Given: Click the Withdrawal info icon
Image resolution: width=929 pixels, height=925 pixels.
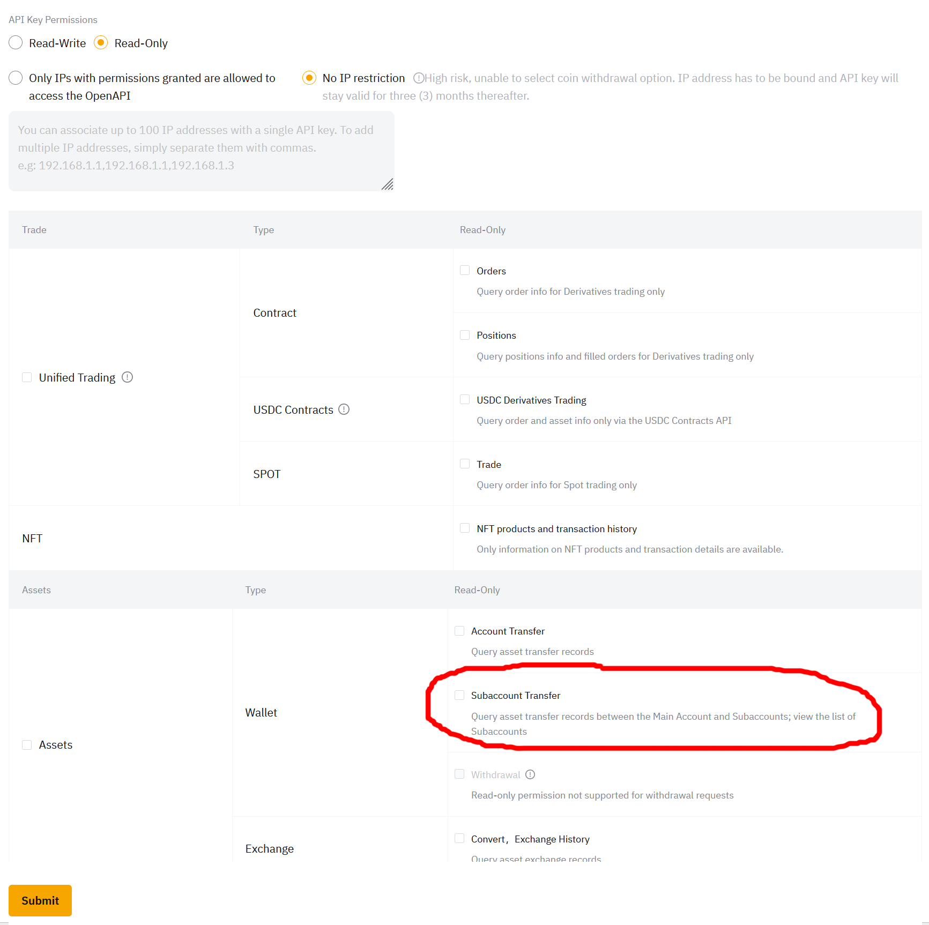Looking at the screenshot, I should click(x=530, y=774).
